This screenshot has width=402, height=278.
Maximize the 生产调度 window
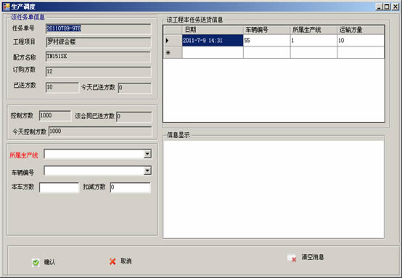pos(387,7)
